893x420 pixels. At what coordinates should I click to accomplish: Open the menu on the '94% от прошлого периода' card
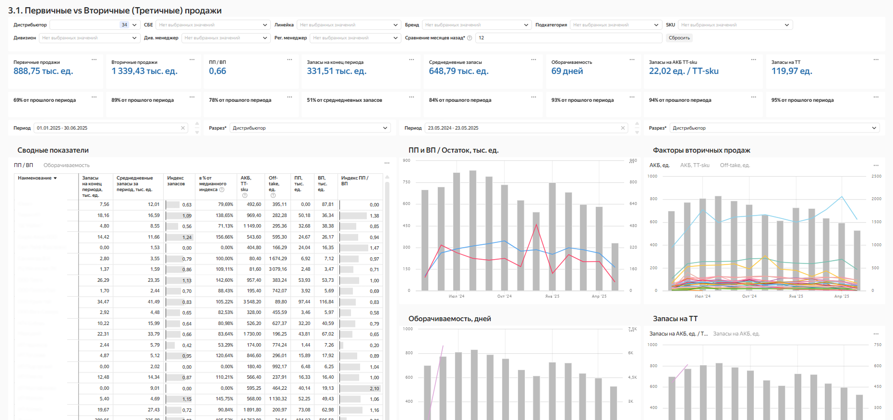(754, 97)
